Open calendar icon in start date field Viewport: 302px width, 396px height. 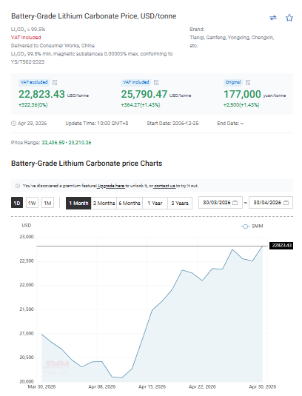(x=235, y=203)
